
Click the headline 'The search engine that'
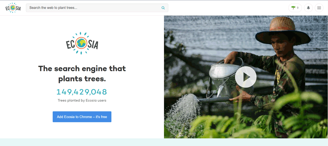tap(82, 68)
